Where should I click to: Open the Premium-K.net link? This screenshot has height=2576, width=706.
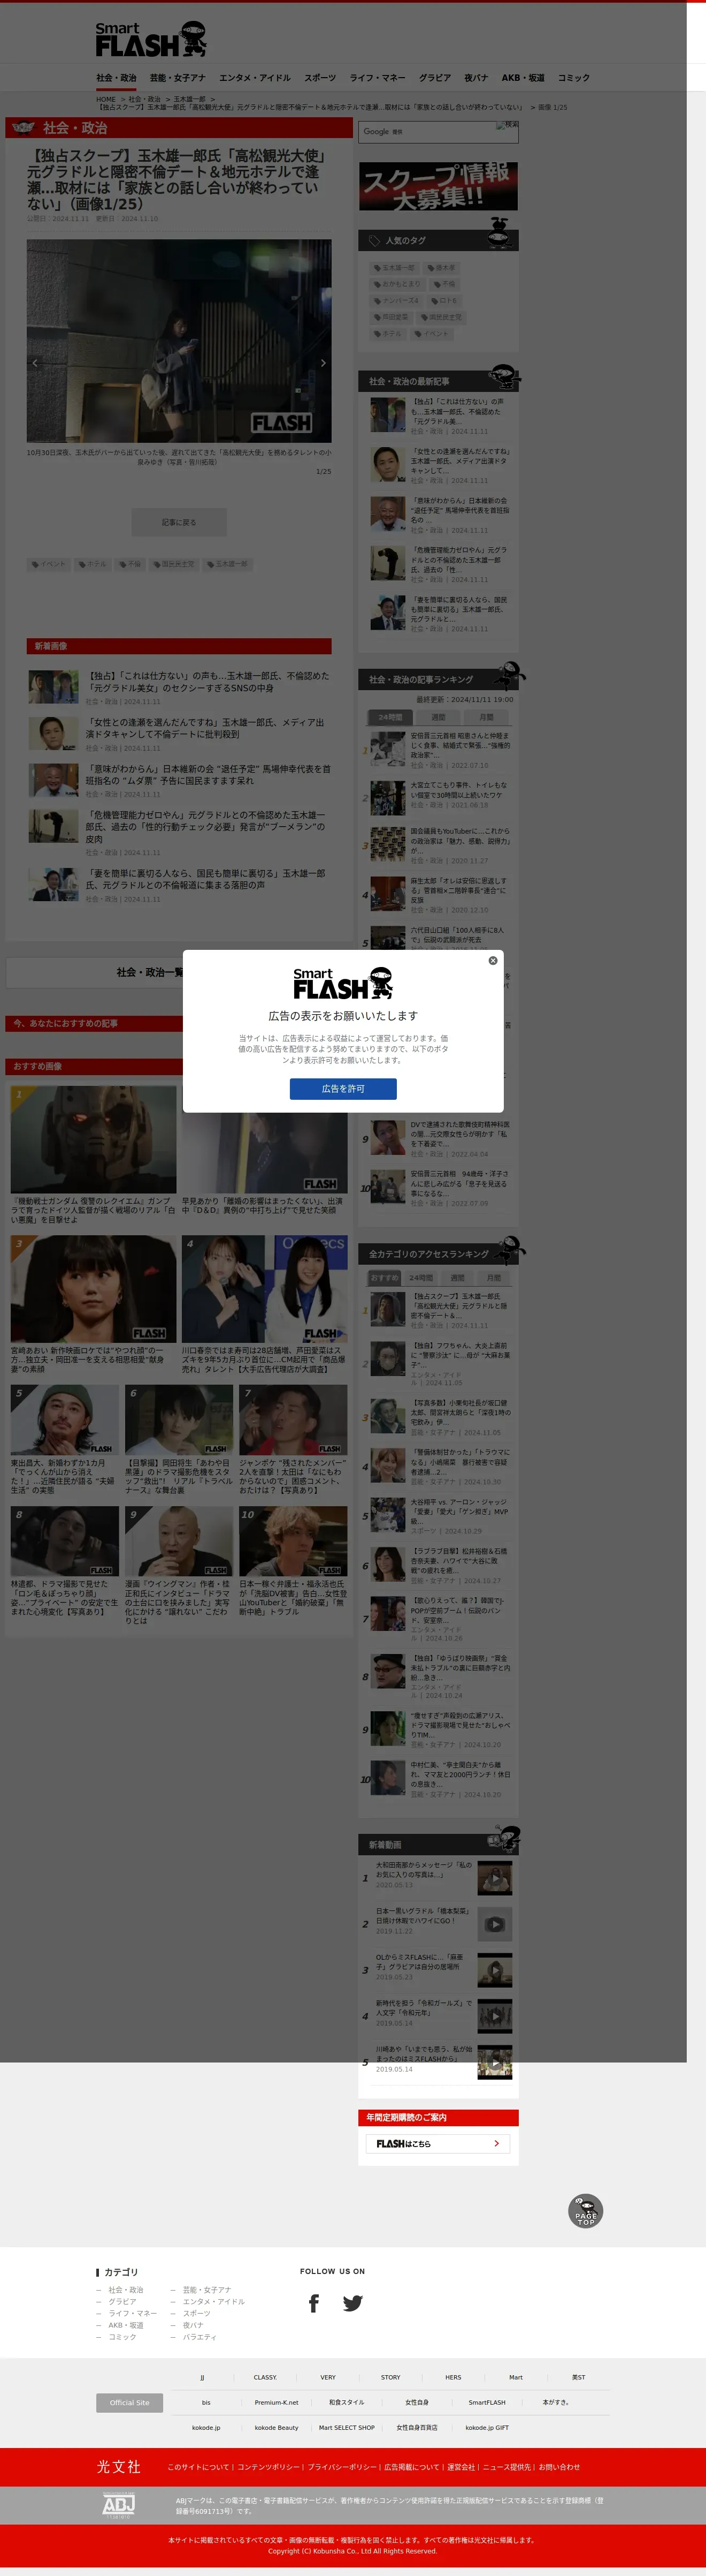tap(277, 2402)
